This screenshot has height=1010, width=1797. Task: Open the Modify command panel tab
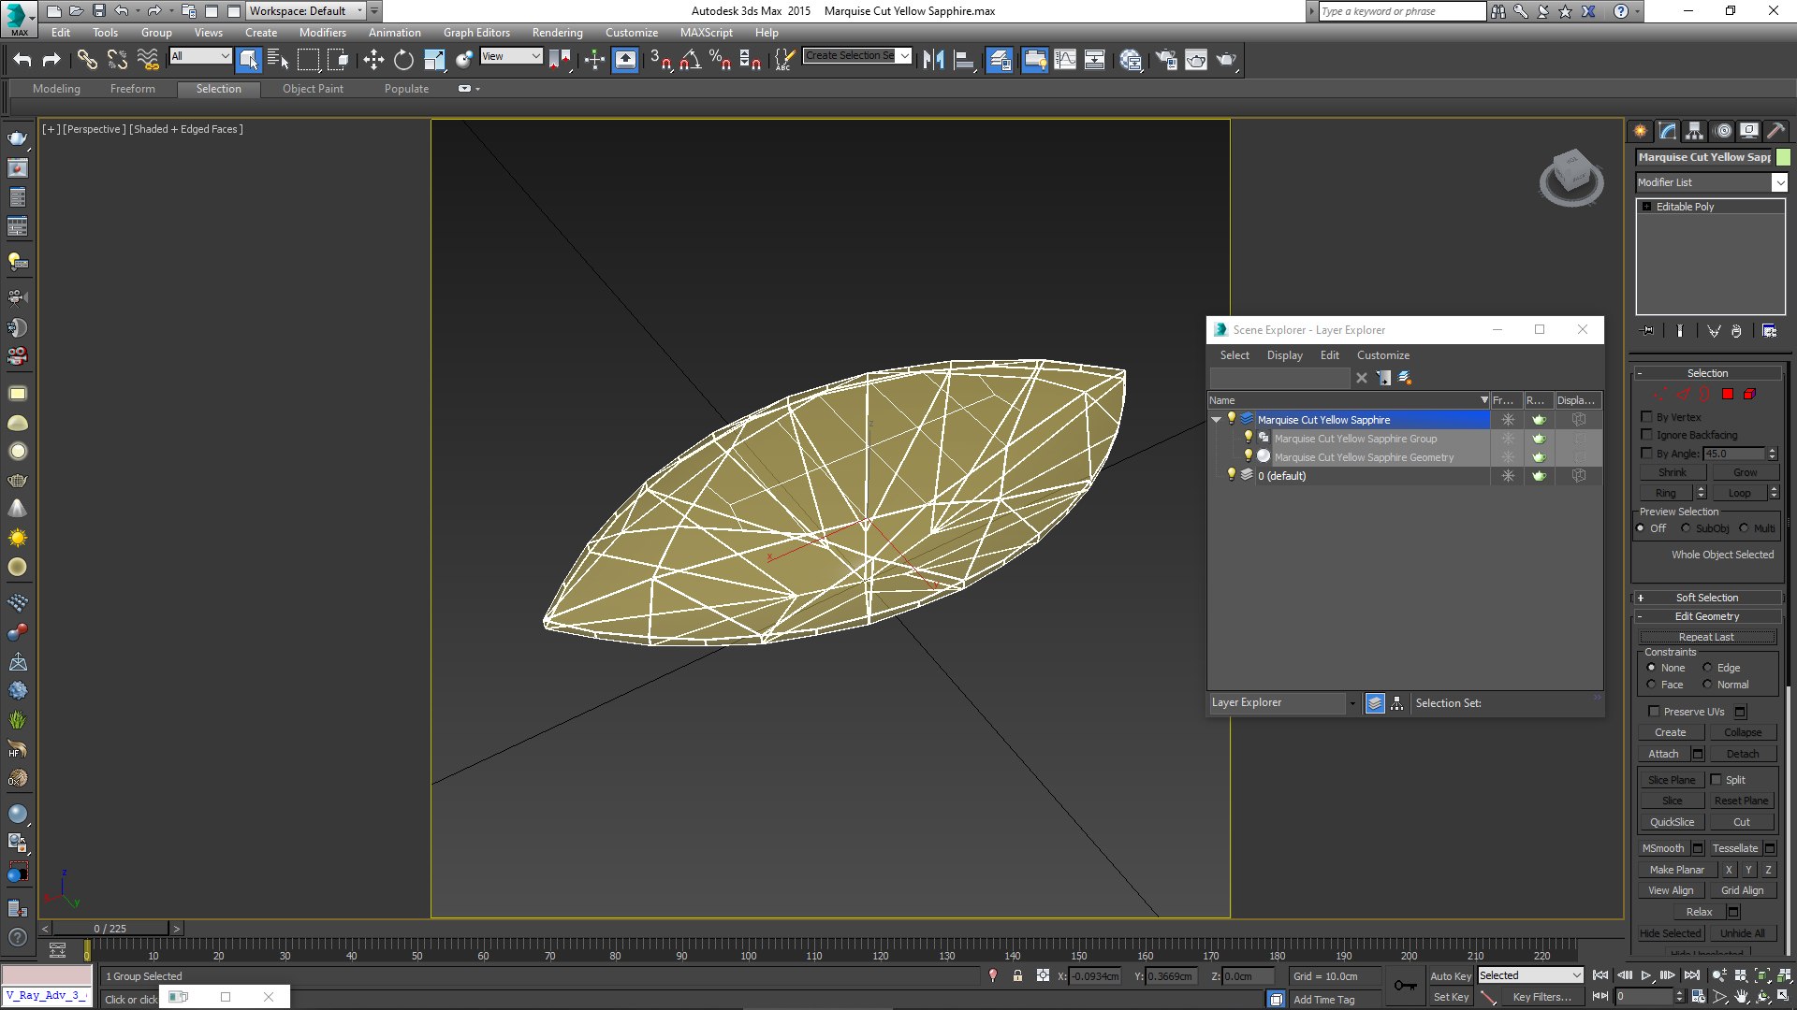[1668, 131]
